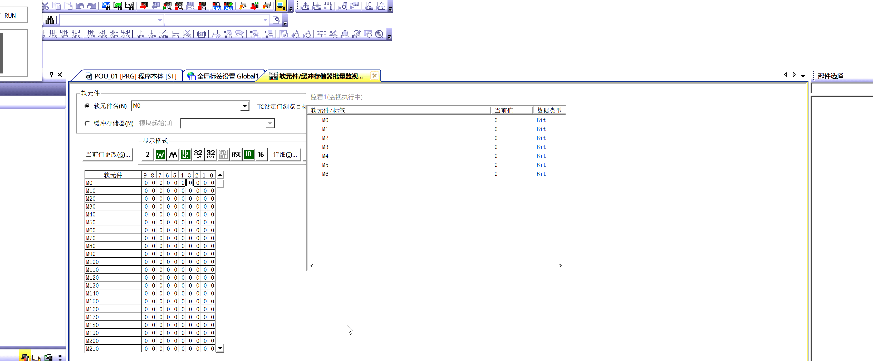Viewport: 873px width, 361px height.
Task: Select ASC display format button
Action: (x=236, y=154)
